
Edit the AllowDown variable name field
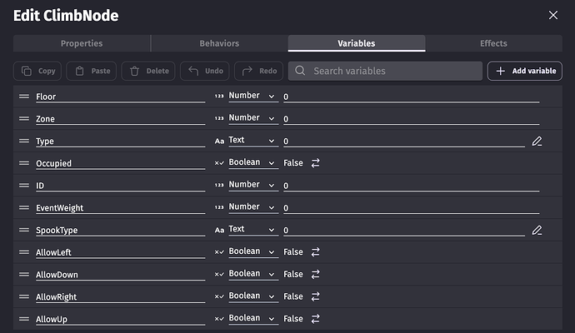click(x=120, y=275)
